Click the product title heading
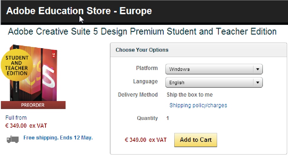288x156 pixels. pos(142,31)
